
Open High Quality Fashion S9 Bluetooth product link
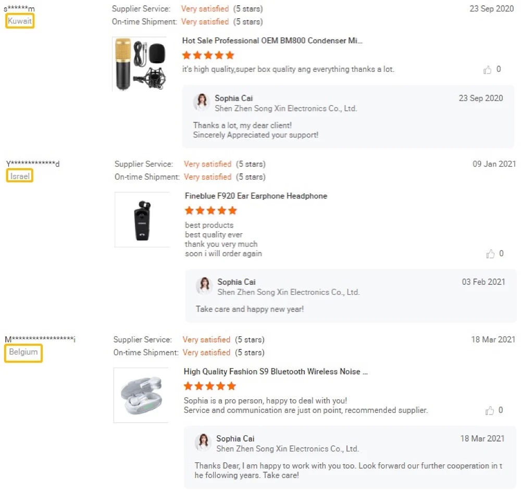(276, 372)
